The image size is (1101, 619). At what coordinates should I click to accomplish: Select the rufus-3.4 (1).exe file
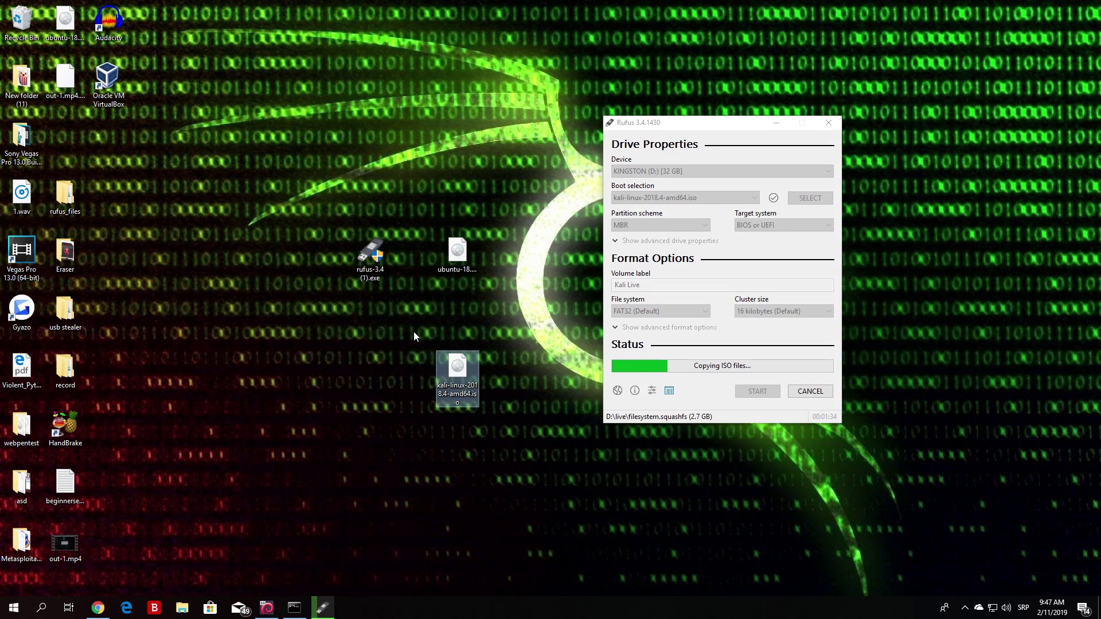point(370,259)
